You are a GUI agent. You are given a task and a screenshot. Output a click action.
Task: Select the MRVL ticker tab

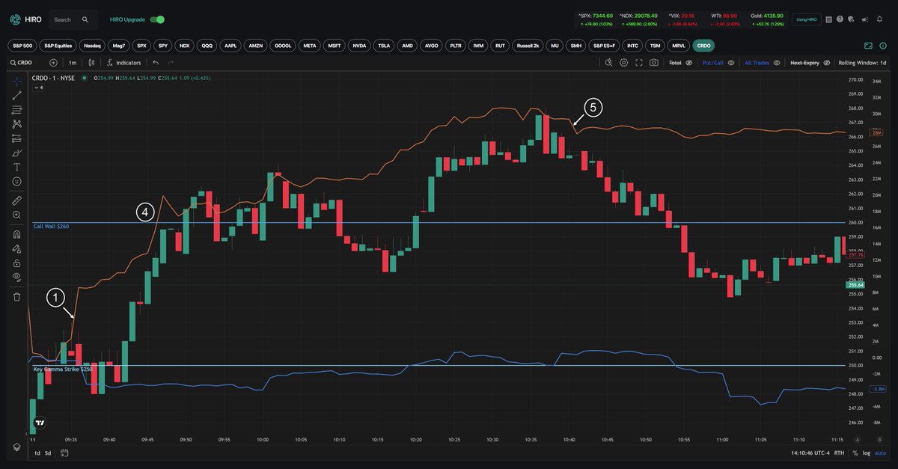pos(678,46)
